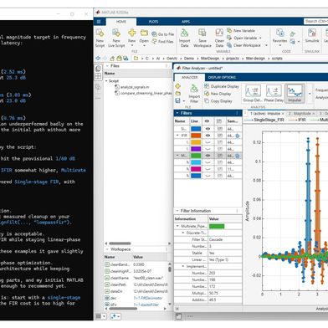Open Filters panel three-dot menu
328x328 pixels.
[237, 113]
